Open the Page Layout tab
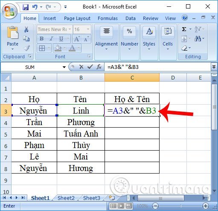The image size is (218, 211). 77,18
